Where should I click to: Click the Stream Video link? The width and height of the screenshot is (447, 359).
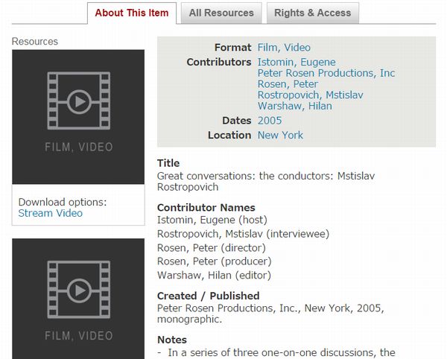[50, 213]
